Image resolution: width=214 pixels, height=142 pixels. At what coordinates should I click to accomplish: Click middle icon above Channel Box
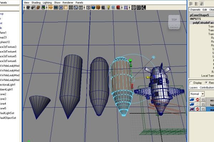click(196, 4)
